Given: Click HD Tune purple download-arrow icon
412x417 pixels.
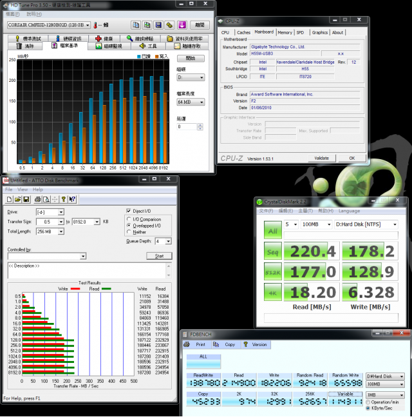Looking at the screenshot, I should tap(182, 25).
